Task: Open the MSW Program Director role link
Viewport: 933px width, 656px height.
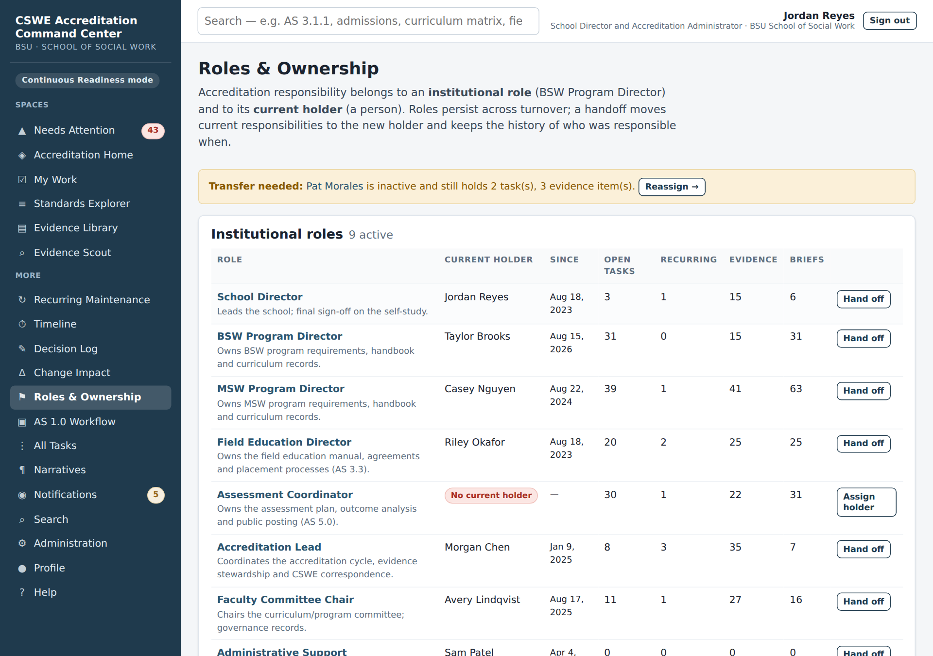Action: [x=280, y=389]
